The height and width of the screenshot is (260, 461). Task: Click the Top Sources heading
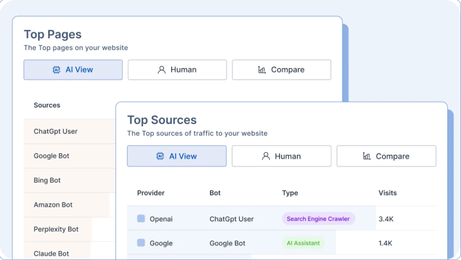[162, 120]
